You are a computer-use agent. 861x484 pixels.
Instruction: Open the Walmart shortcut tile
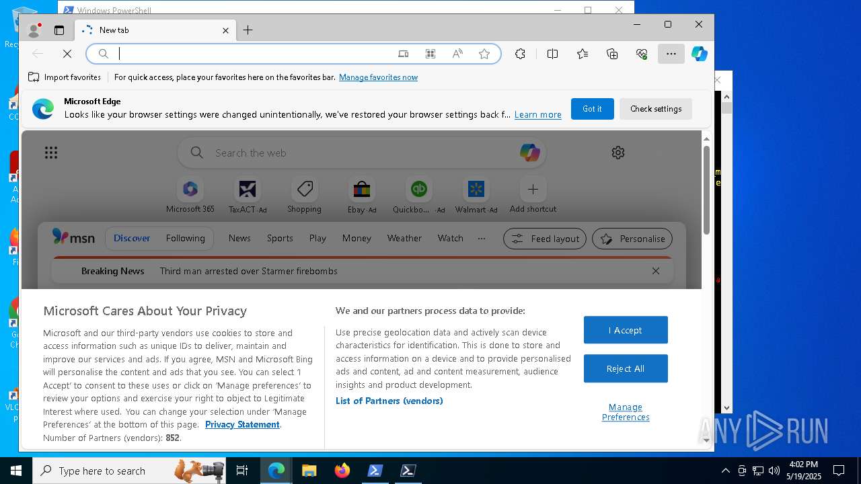point(476,196)
